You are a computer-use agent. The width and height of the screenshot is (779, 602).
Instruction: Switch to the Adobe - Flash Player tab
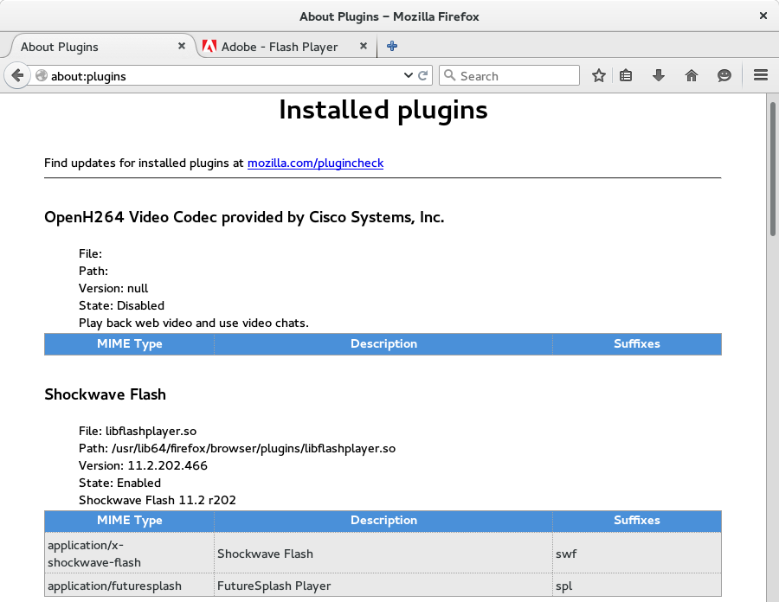pyautogui.click(x=279, y=47)
